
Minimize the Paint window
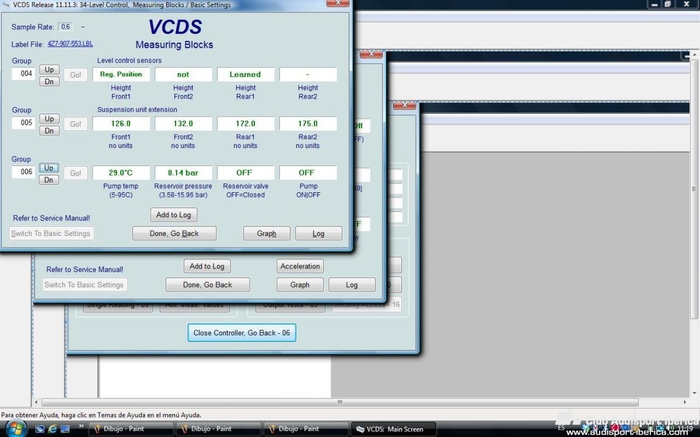coord(654,3)
